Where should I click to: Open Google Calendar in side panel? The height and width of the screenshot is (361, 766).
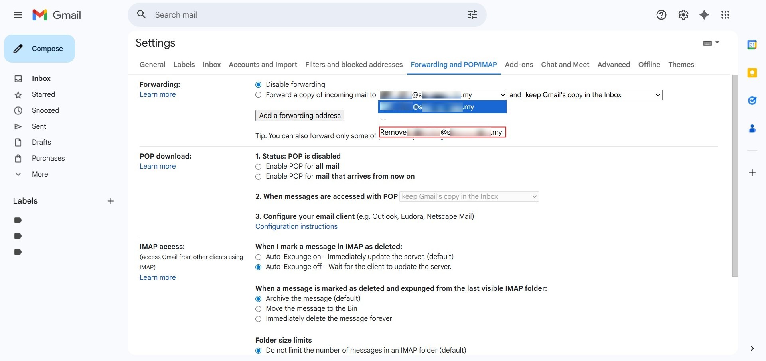point(752,45)
